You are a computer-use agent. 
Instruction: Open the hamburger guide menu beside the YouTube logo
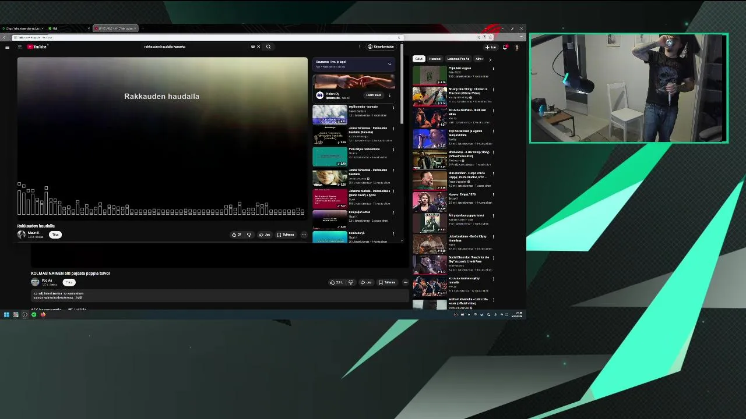point(19,47)
